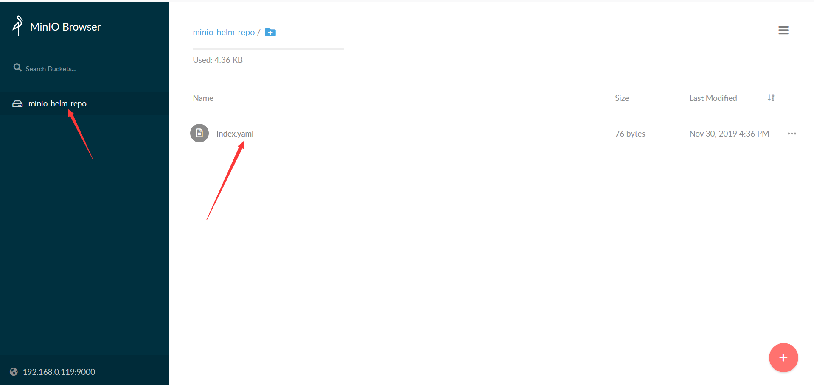Click the MinIO bird logo

coord(17,26)
